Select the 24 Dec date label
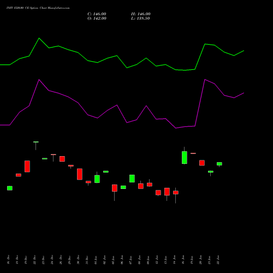 [x=52, y=260]
